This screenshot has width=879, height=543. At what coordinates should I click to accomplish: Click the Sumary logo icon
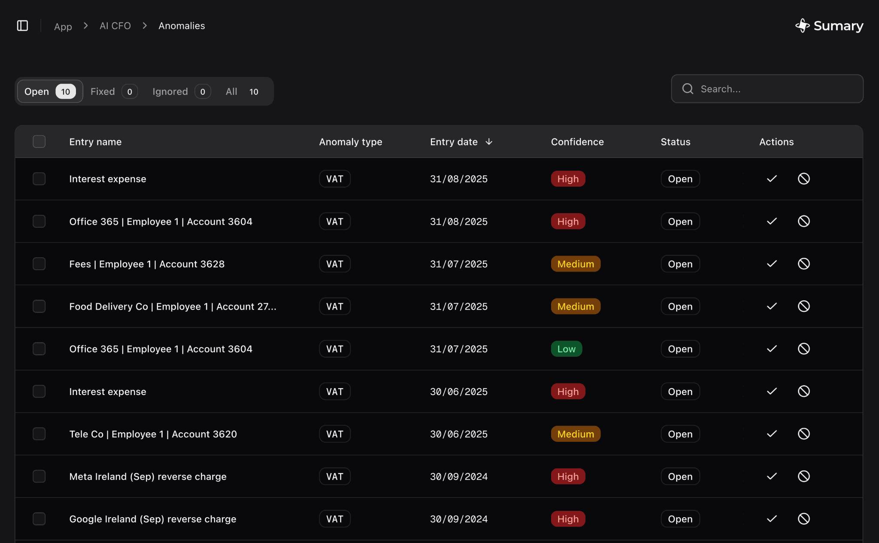(x=802, y=25)
